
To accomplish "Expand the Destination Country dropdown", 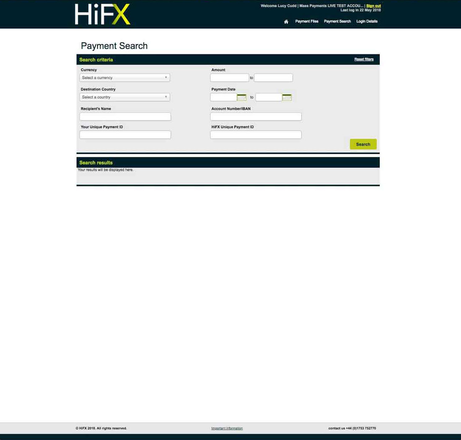I will (124, 97).
